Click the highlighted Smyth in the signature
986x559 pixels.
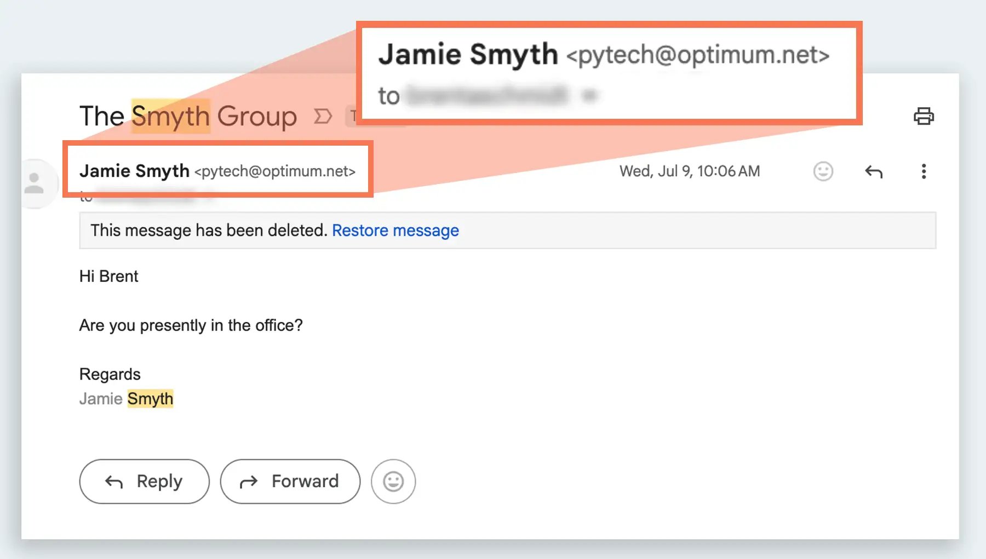150,399
